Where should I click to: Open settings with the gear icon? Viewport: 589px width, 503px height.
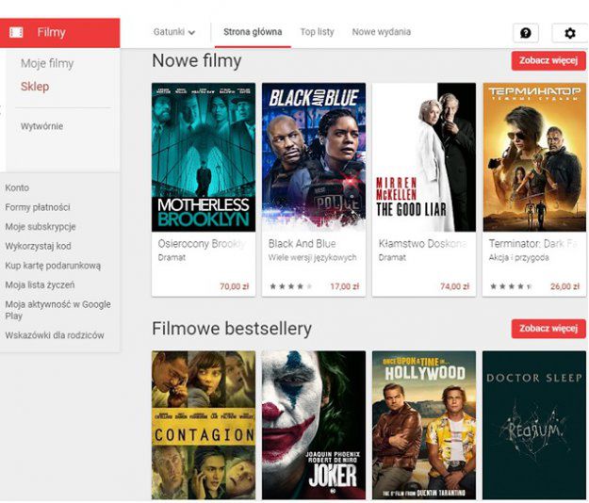570,33
